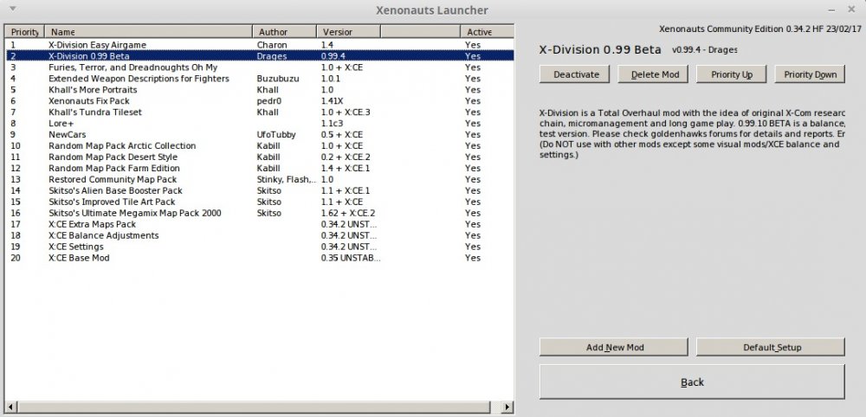
Task: Click the Yes cell in X:CE Base Mod row
Action: click(473, 258)
